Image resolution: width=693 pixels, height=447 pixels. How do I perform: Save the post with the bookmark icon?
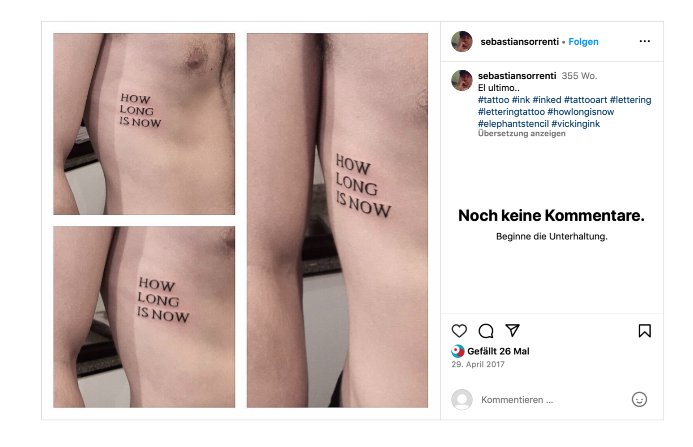(x=644, y=331)
